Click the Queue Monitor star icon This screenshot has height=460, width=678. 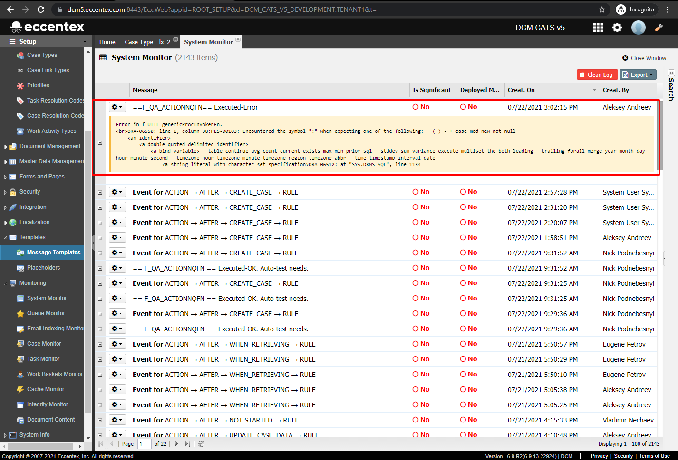(20, 313)
